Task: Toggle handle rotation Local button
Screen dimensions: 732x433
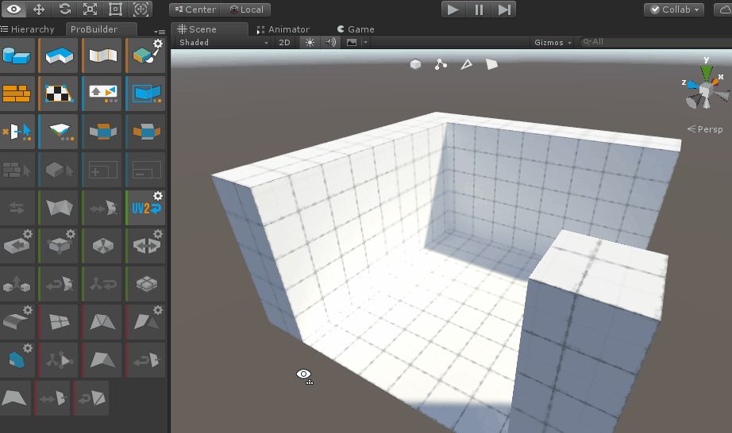Action: coord(245,10)
